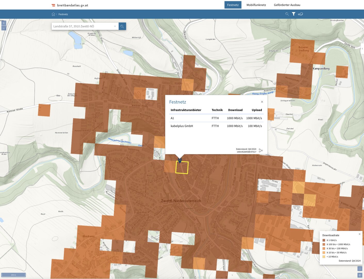
Task: Click the Zwettl-Niederösterreich map label
Action: (x=181, y=201)
